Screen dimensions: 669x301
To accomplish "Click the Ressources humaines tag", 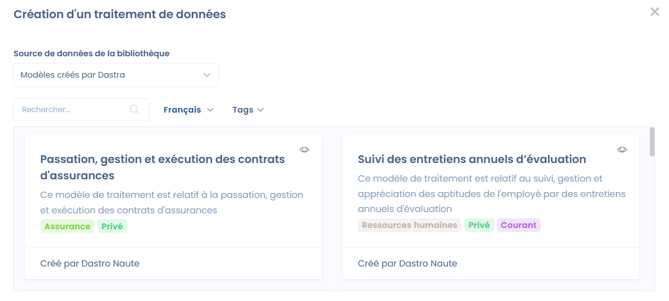I will [x=409, y=225].
